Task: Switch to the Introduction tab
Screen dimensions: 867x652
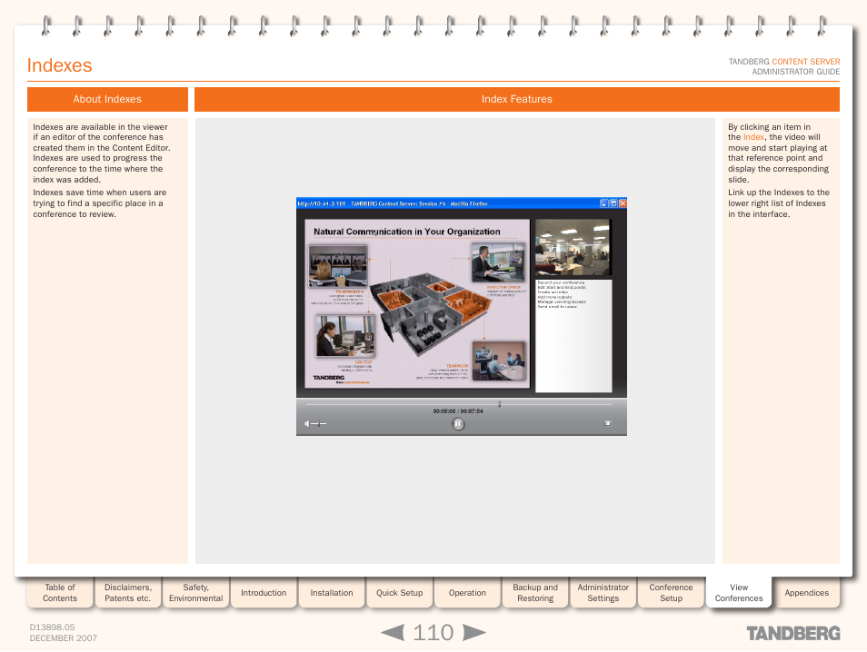Action: (x=264, y=592)
